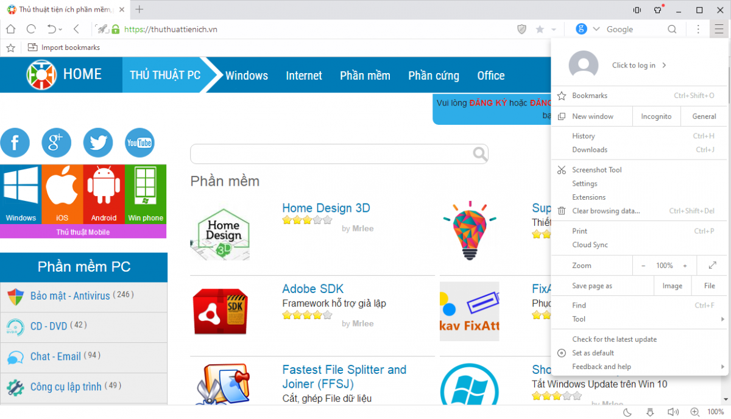
Task: Click the green padlock security icon
Action: (x=116, y=29)
